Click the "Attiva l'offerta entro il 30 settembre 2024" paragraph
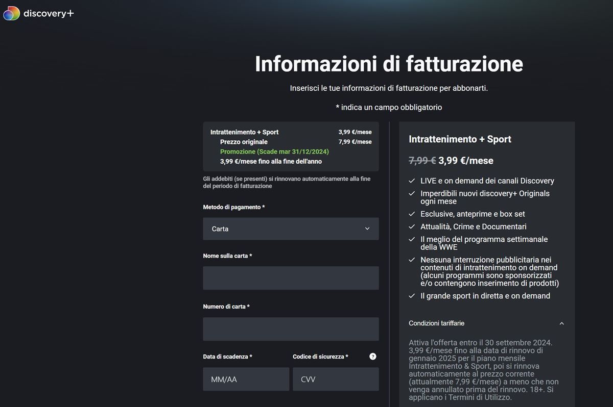This screenshot has height=407, width=613. coord(484,370)
